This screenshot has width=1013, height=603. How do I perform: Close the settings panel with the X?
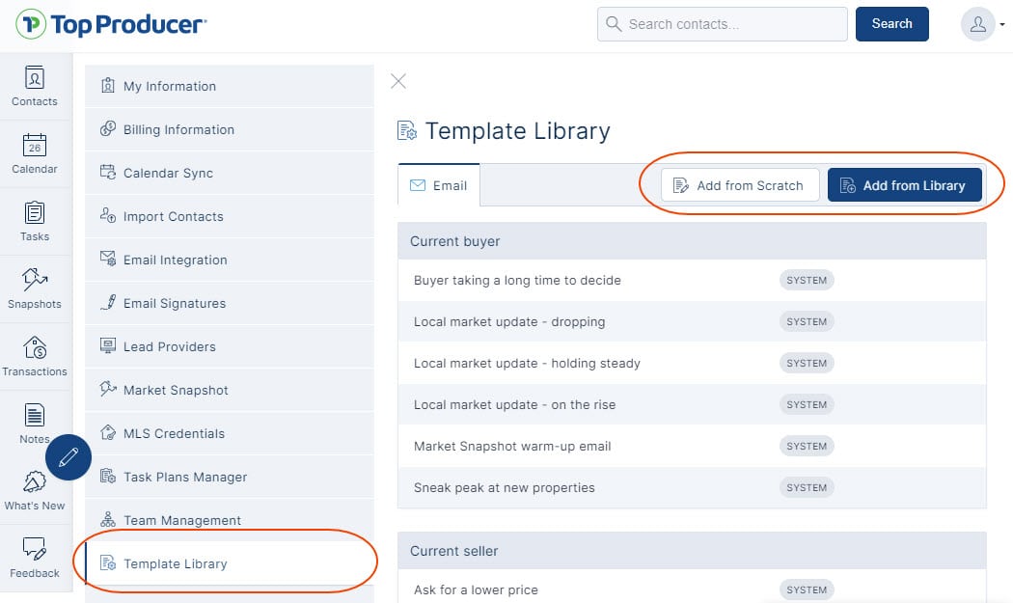pyautogui.click(x=398, y=81)
